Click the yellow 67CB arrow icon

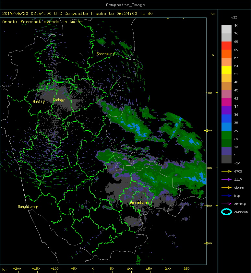226,172
